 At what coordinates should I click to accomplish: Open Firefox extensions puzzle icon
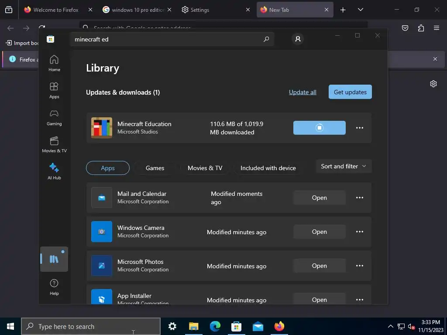tap(421, 28)
